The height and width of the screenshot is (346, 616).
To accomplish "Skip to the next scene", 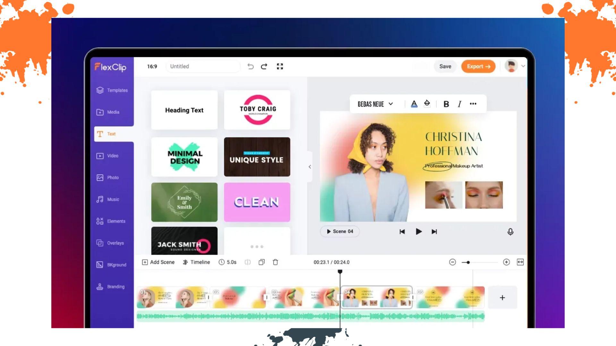I will [x=434, y=232].
